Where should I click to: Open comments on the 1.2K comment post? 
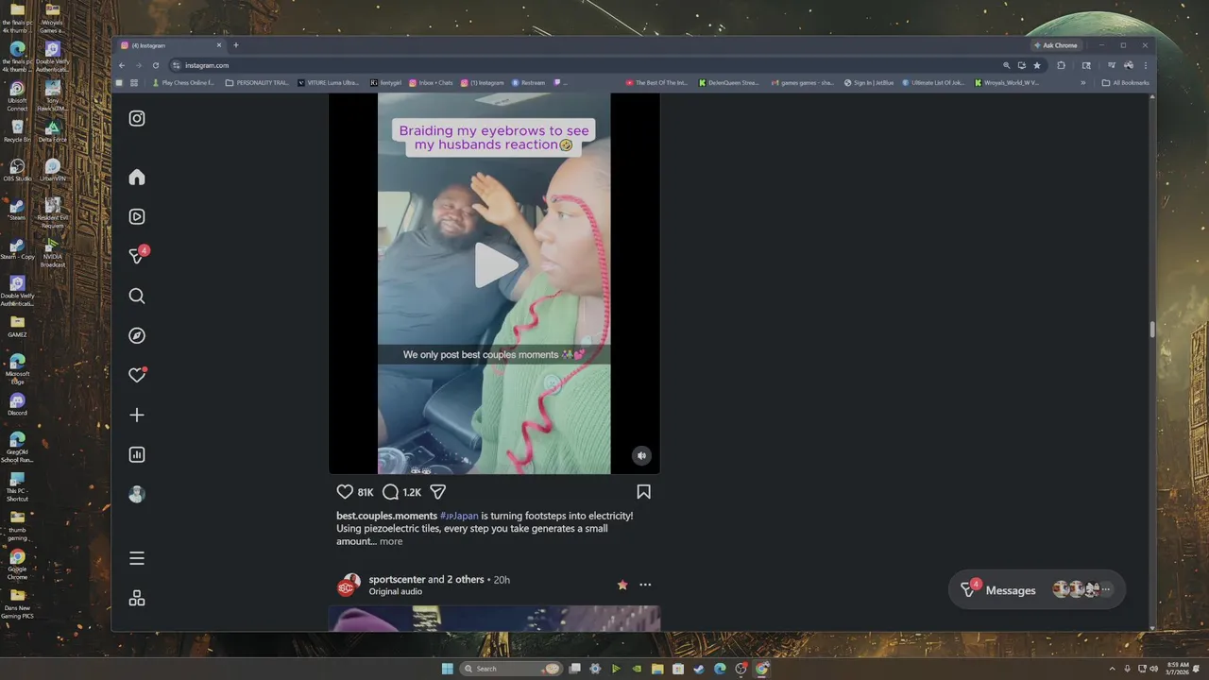[x=390, y=492]
